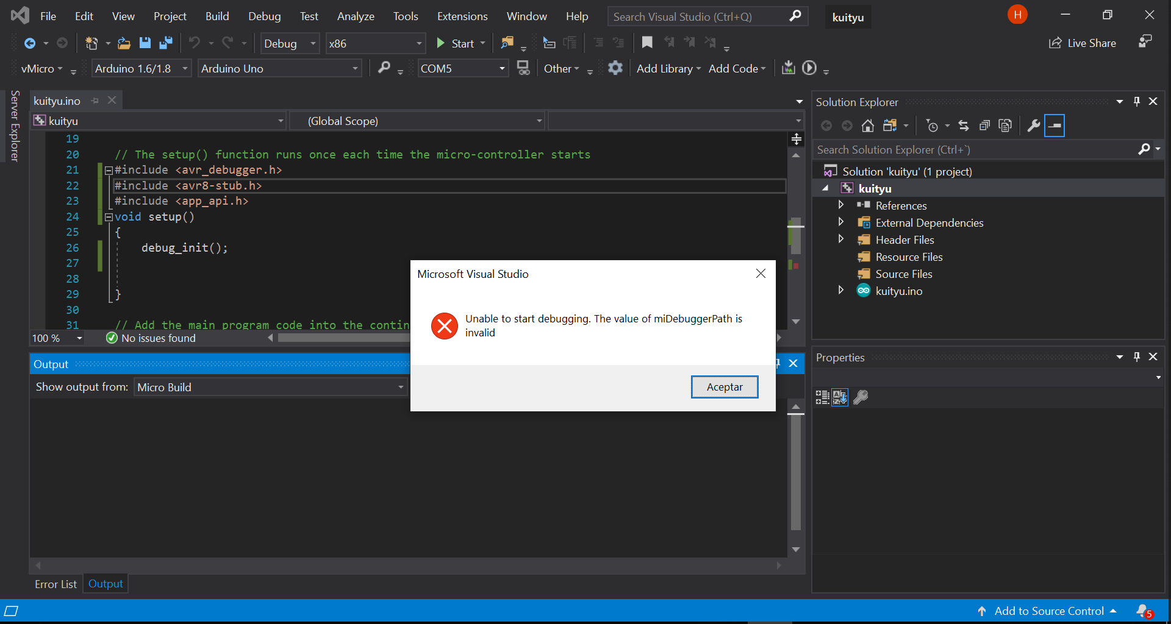This screenshot has width=1171, height=624.
Task: Open the Arduino 1.6/1.8 IDE dropdown
Action: [141, 68]
